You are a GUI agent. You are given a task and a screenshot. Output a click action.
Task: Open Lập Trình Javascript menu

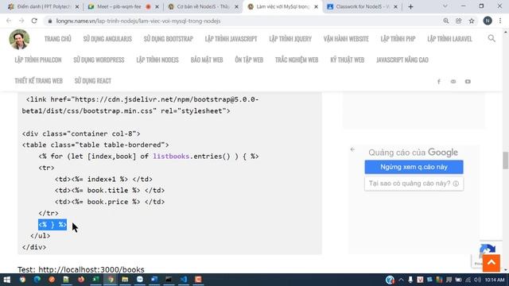231,39
